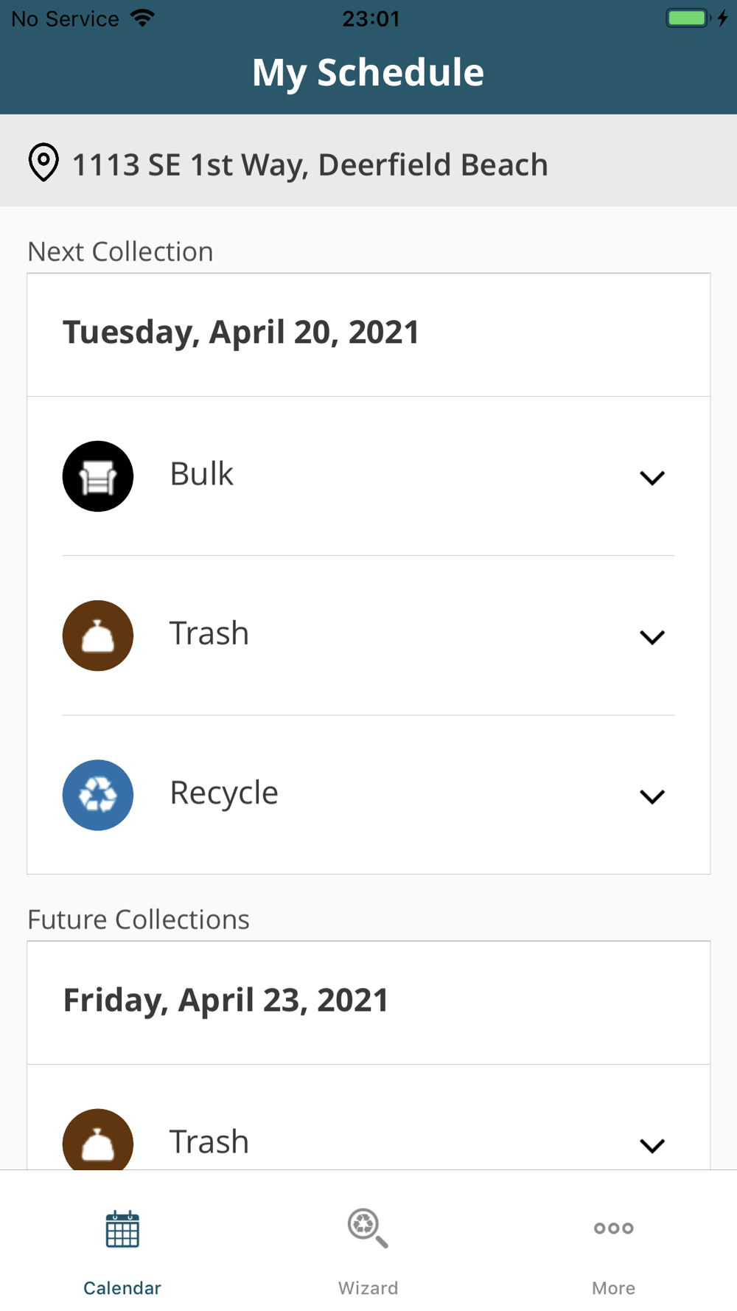This screenshot has height=1311, width=737.
Task: Expand the Trash chevron for April 23
Action: (652, 1145)
